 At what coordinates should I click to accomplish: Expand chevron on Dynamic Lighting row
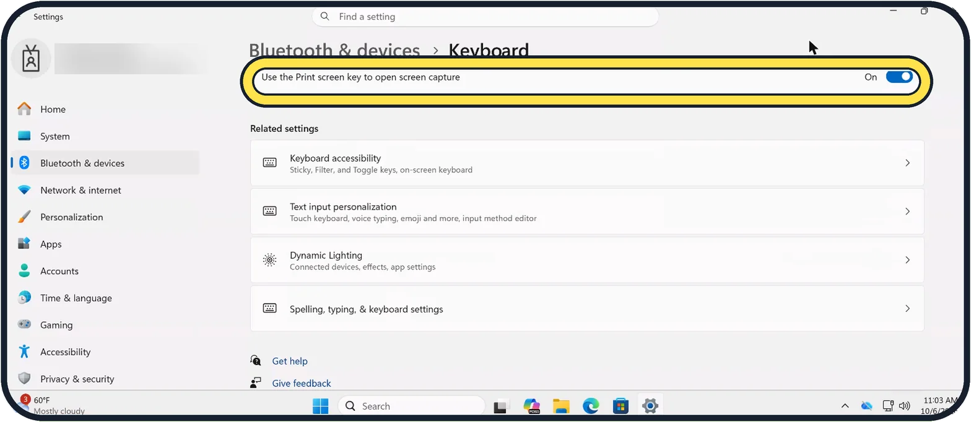click(907, 260)
